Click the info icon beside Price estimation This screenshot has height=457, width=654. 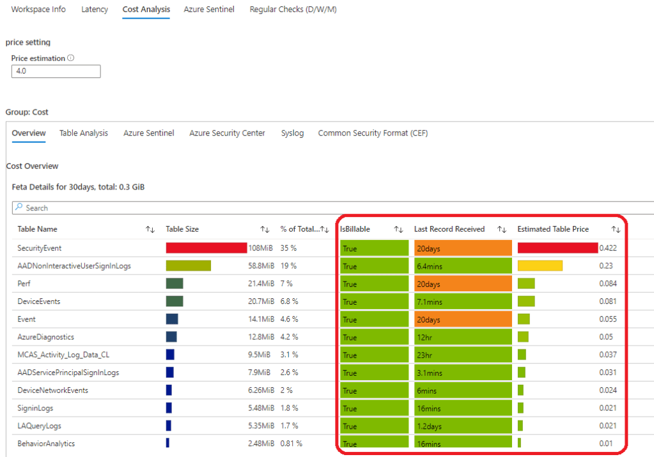click(x=71, y=58)
